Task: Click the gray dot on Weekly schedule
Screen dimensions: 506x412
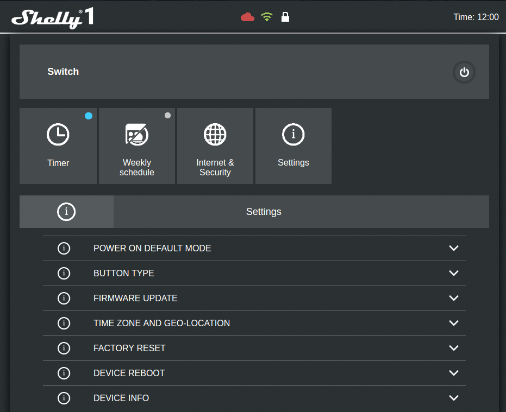Action: (167, 115)
